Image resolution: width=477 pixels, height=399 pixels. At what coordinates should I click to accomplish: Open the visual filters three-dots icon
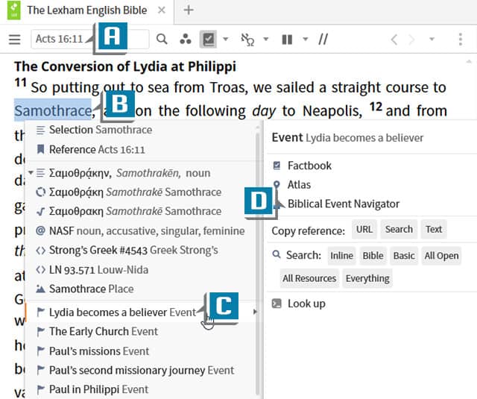[186, 40]
